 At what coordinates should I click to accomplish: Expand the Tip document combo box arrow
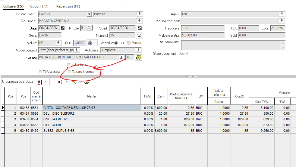[89, 14]
